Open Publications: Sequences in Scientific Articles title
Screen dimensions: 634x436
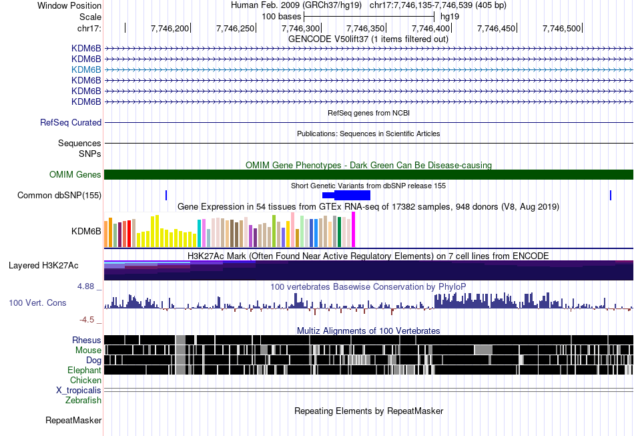(368, 134)
